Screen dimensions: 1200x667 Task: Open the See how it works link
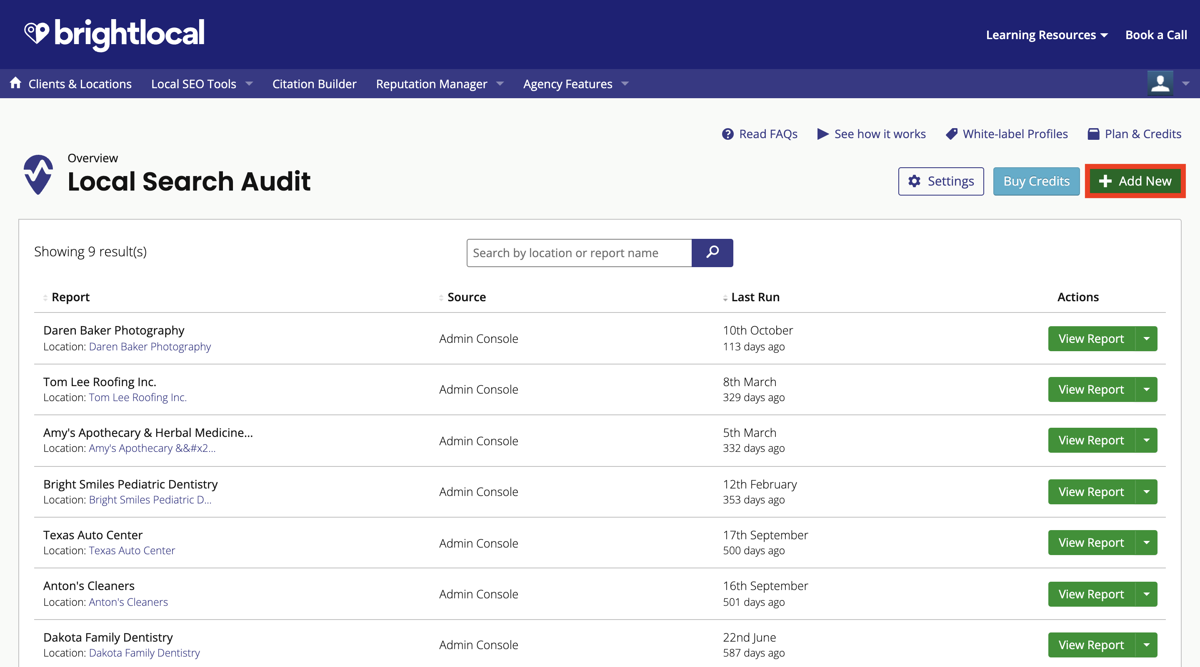point(880,134)
